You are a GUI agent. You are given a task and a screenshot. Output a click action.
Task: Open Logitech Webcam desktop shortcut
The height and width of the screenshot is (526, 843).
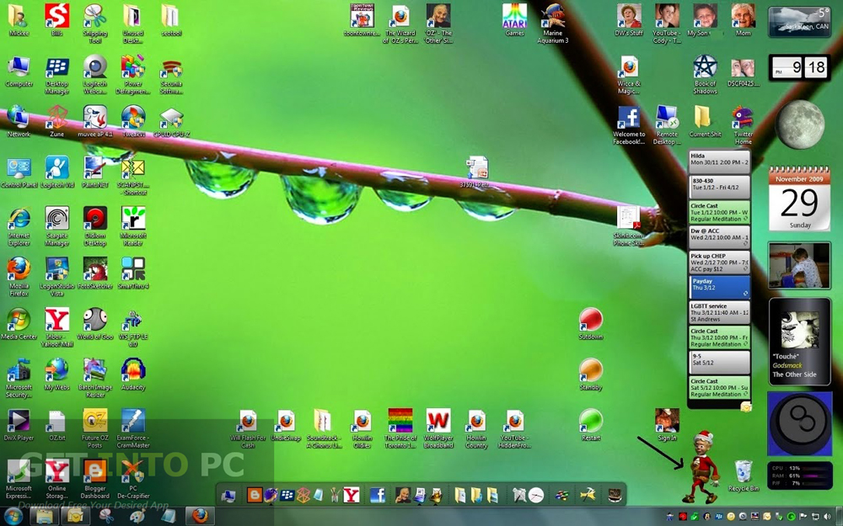coord(95,75)
